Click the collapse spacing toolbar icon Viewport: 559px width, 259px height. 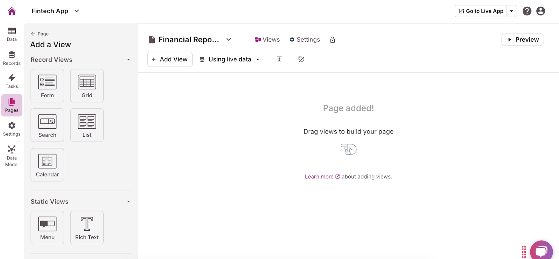click(279, 59)
